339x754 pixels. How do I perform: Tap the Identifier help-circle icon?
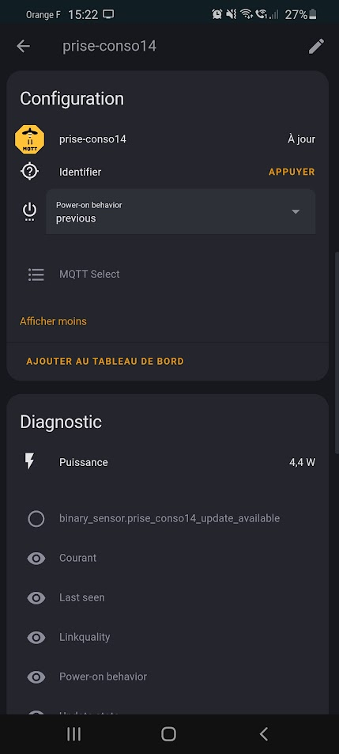coord(29,171)
